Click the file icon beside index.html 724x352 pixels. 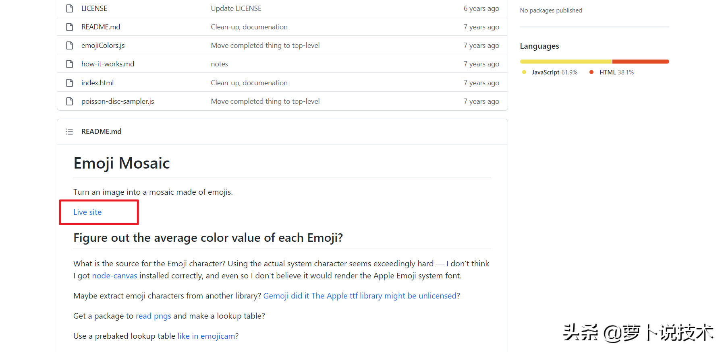[70, 83]
